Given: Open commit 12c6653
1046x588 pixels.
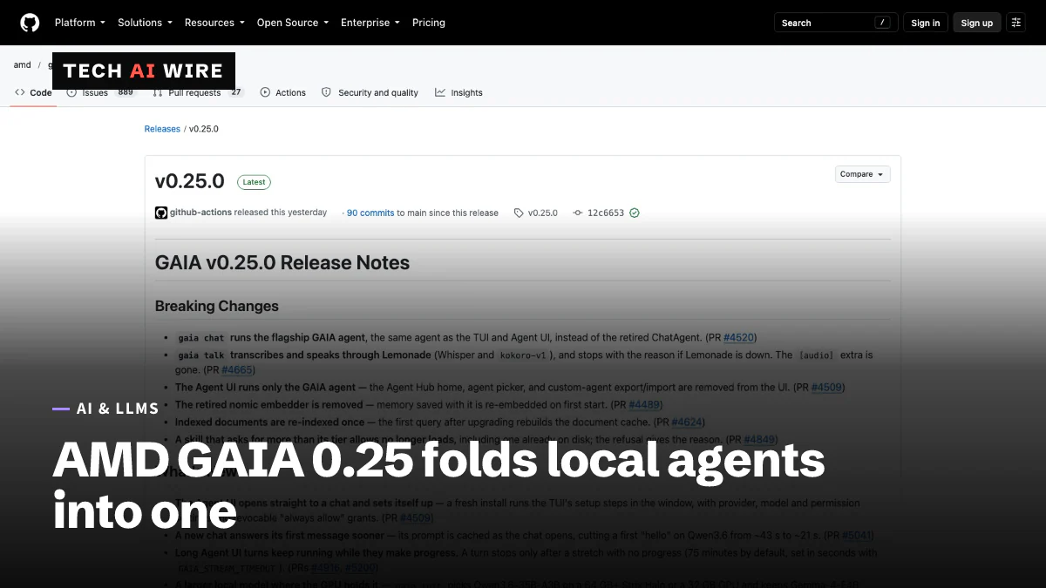Looking at the screenshot, I should (x=606, y=213).
